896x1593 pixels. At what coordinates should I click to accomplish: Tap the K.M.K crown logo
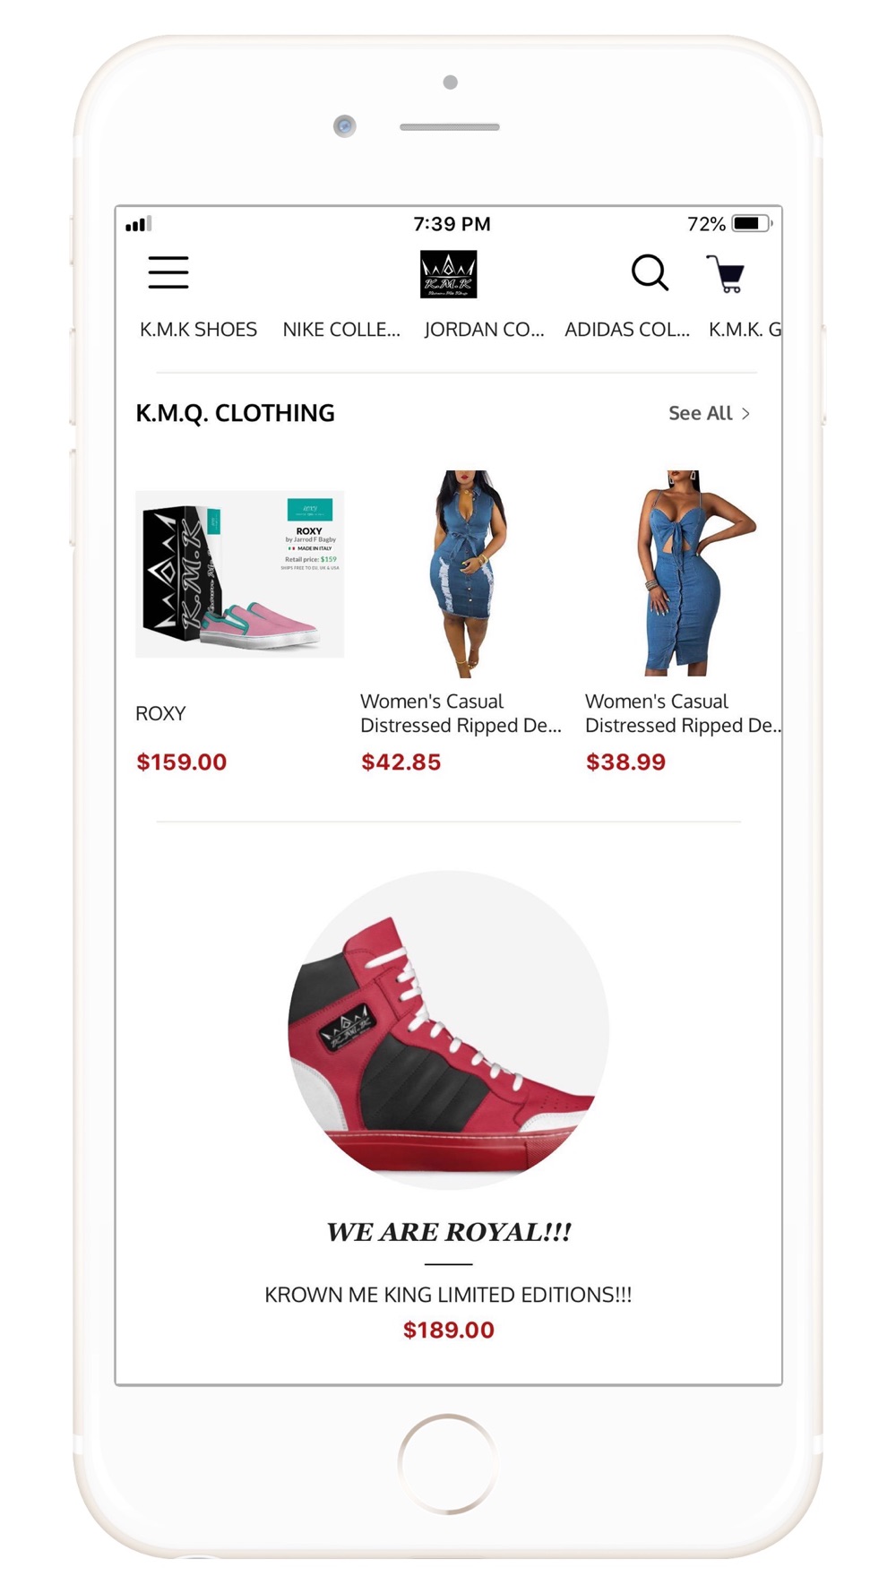(x=448, y=273)
